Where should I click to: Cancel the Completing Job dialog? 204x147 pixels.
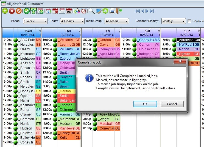pos(172,104)
